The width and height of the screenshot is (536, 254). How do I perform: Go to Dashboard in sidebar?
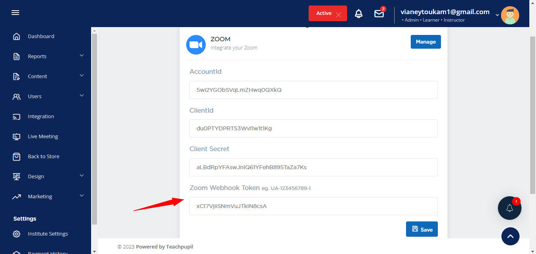pos(41,37)
